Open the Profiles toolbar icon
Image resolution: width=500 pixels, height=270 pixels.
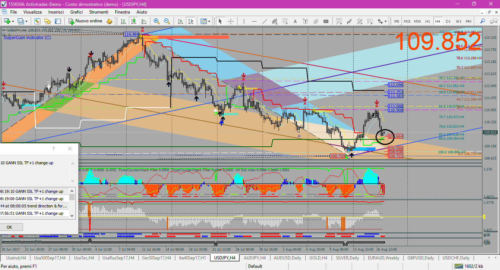[x=20, y=21]
